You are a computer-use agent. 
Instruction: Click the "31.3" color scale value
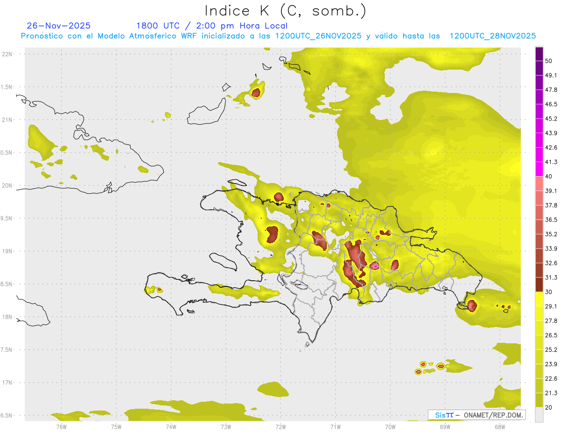click(551, 277)
